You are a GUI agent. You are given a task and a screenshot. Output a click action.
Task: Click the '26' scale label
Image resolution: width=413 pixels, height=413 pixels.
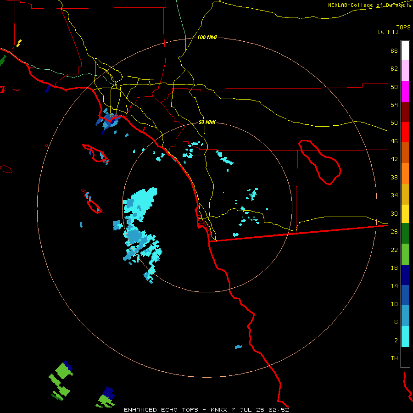point(394,232)
